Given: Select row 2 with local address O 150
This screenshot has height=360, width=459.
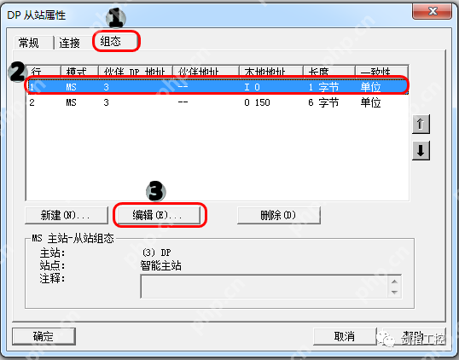Looking at the screenshot, I should click(218, 102).
